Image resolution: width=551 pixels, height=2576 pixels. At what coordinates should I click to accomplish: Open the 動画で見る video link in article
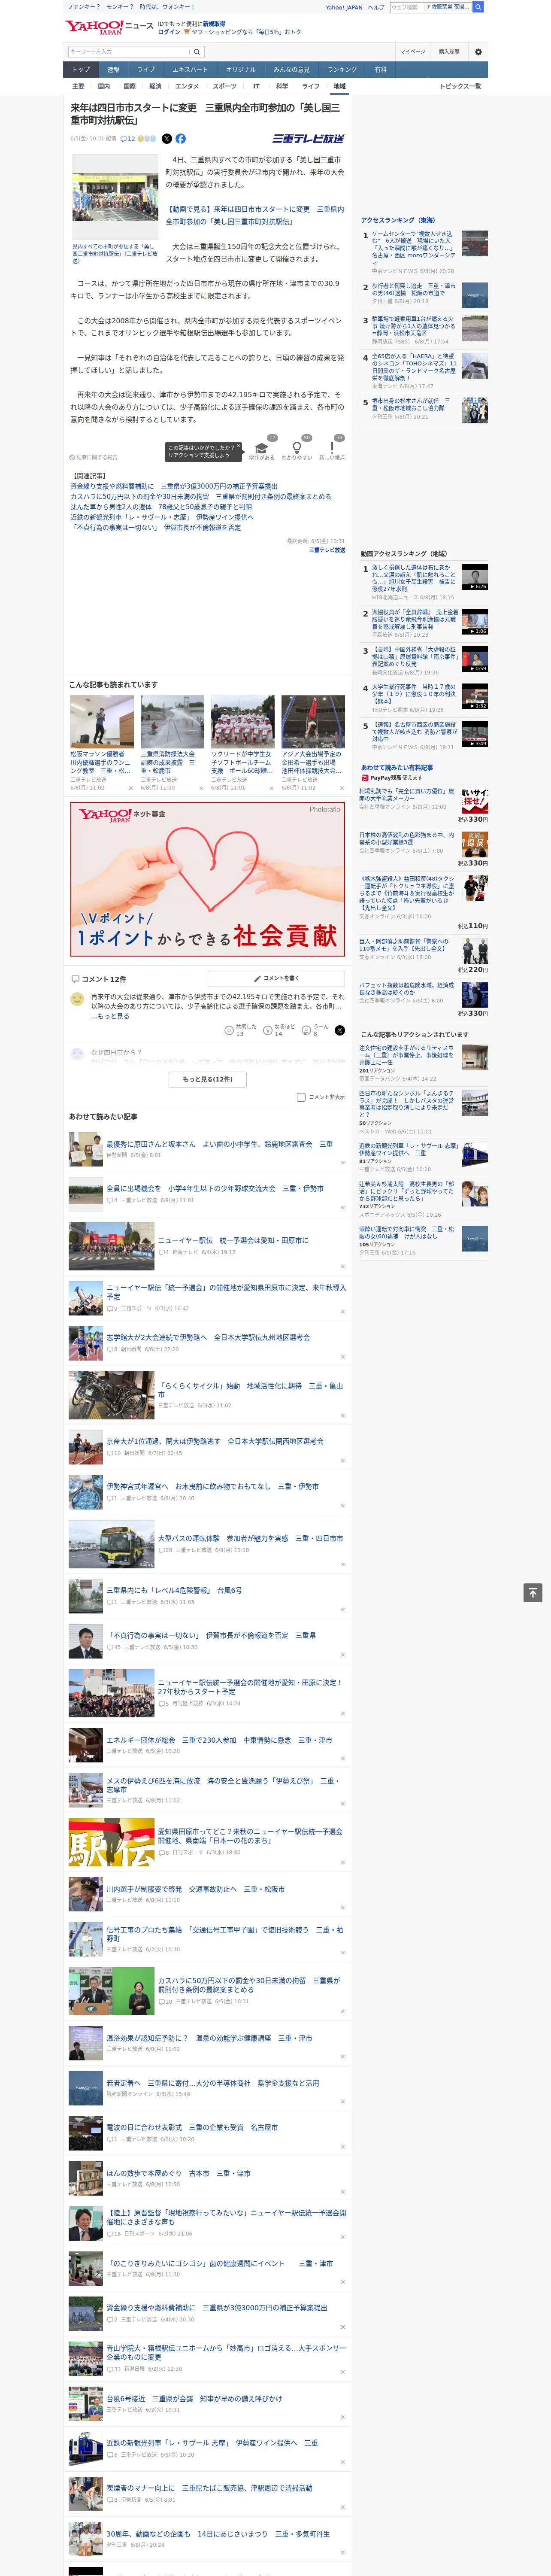254,216
